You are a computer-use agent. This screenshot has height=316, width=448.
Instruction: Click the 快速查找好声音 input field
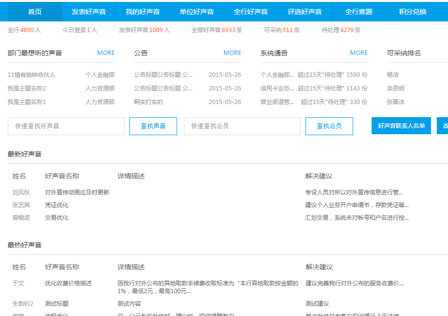click(65, 125)
